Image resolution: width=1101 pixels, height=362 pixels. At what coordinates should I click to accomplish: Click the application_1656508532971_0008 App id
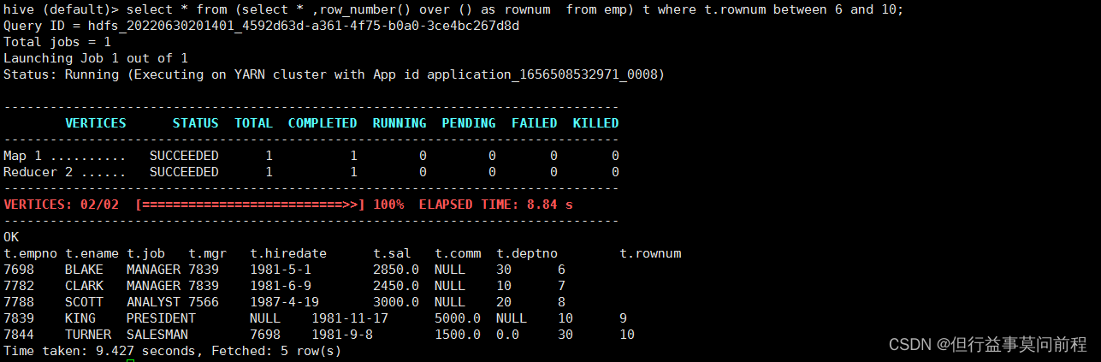pyautogui.click(x=542, y=74)
